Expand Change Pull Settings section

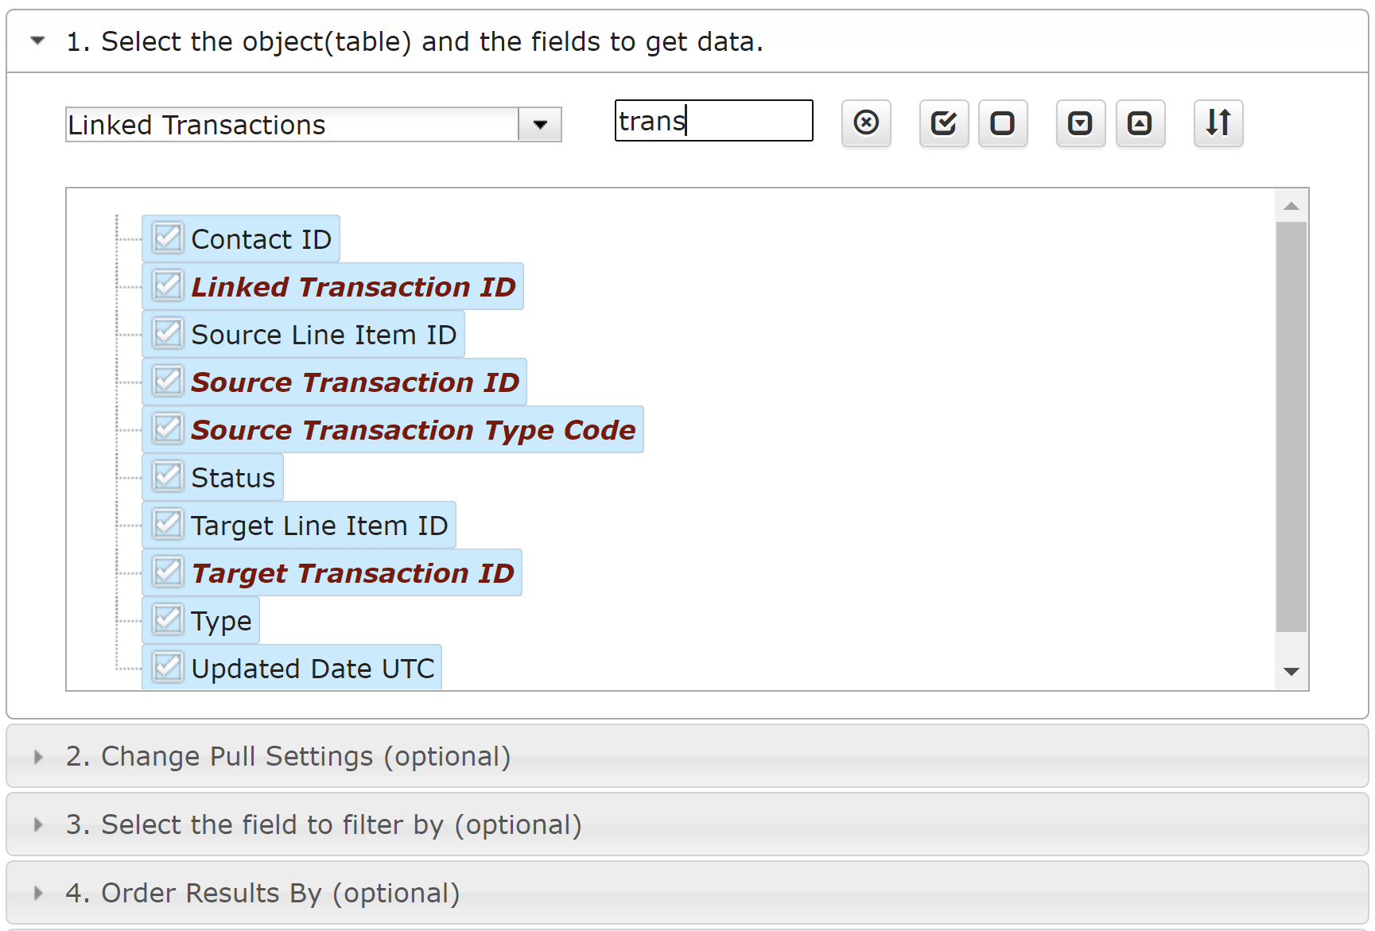(288, 756)
